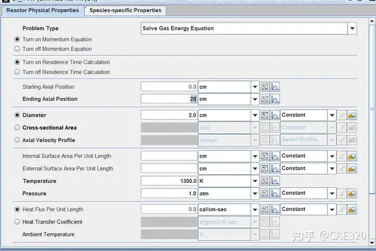Open profile plot icon for External Surface Area
Screen dimensions: 376x251
click(275, 169)
